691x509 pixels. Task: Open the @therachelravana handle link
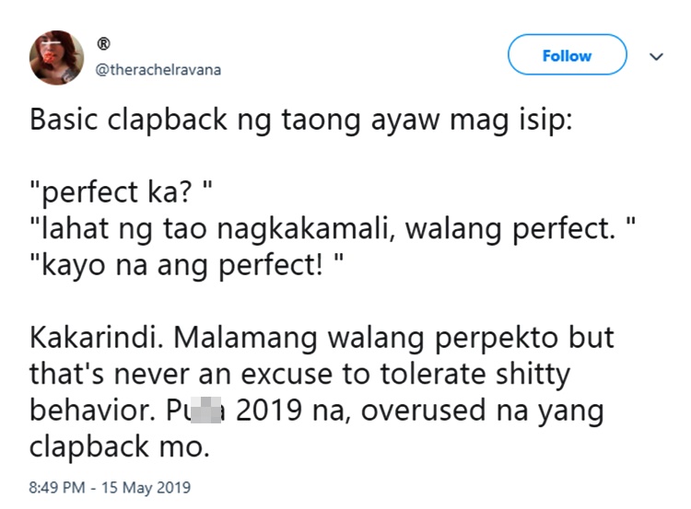tap(158, 70)
